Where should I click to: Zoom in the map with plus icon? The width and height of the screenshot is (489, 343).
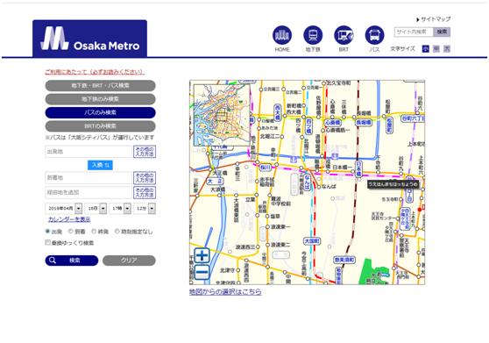(202, 255)
